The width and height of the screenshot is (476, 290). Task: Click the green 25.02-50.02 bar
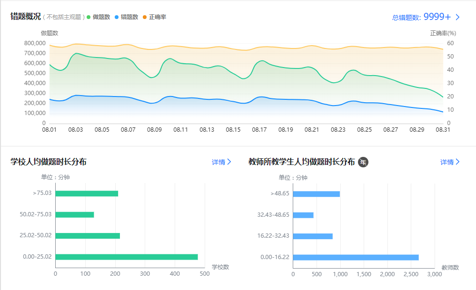[88, 235]
